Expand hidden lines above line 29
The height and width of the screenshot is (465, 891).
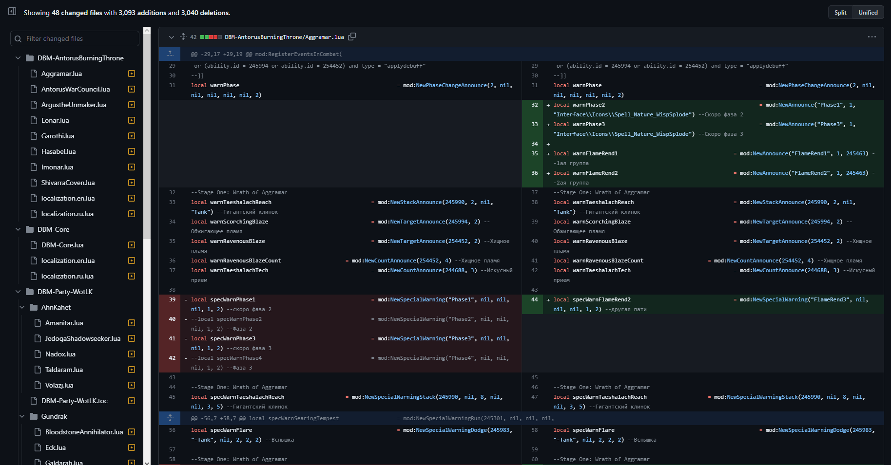coord(170,54)
